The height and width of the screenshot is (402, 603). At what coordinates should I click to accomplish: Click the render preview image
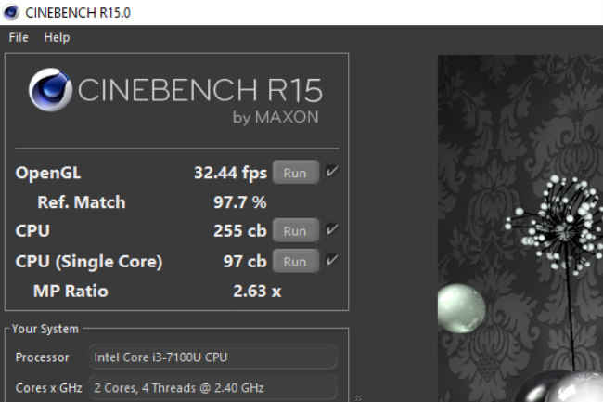pyautogui.click(x=520, y=227)
